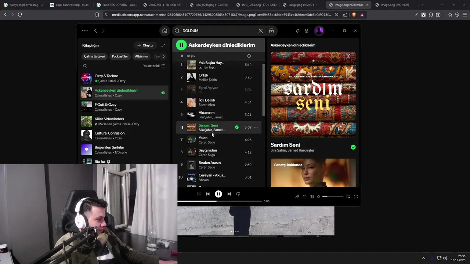Open connect-to-device icon in player bar

pos(312,197)
